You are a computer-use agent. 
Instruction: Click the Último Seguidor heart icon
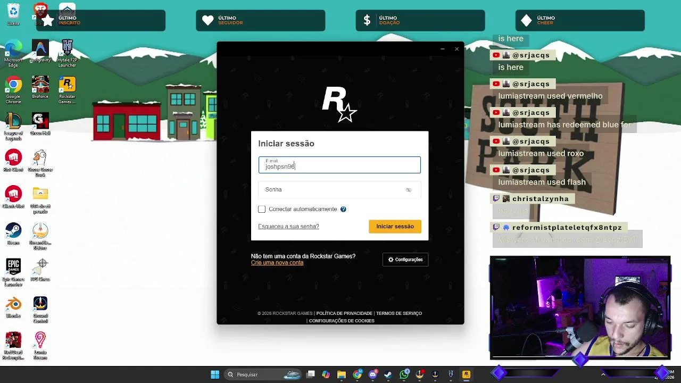[208, 20]
